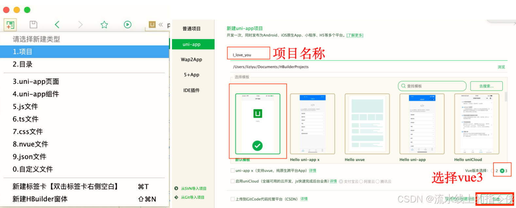The width and height of the screenshot is (516, 208).
Task: Select menu entry 1.项目
Action: [85, 52]
